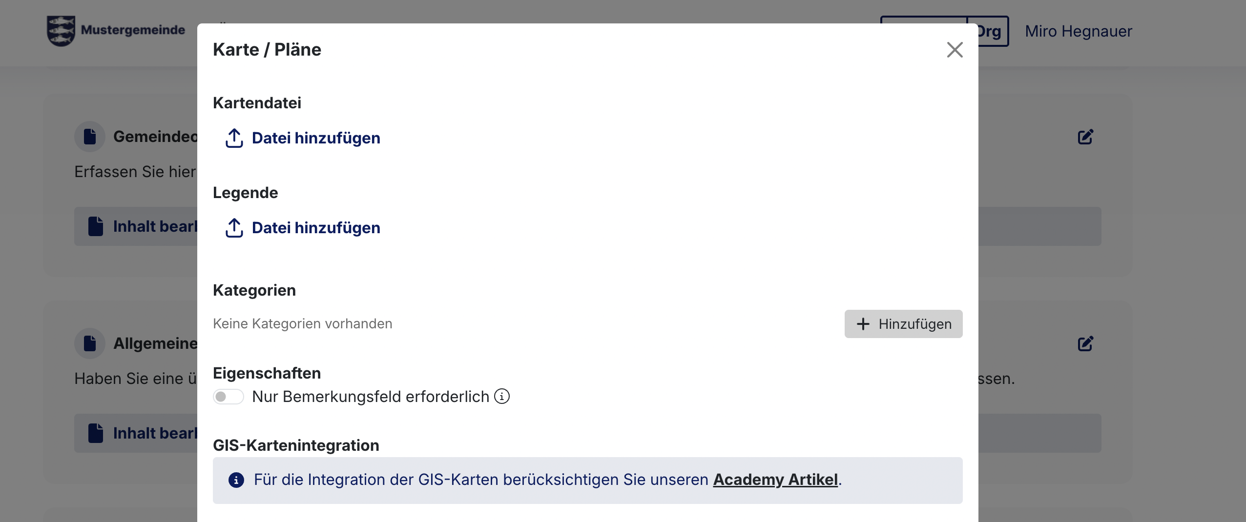Click the Mustergemeinde title text
1246x522 pixels.
click(133, 30)
